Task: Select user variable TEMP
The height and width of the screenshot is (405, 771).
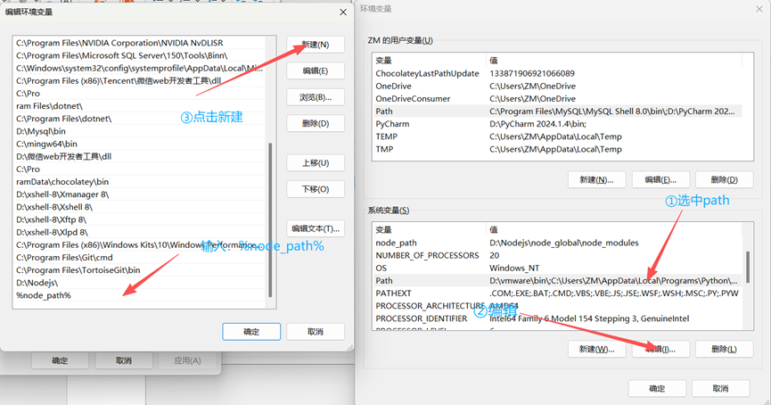Action: [558, 136]
